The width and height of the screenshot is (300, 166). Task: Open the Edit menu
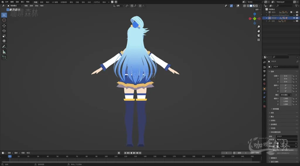[12, 2]
